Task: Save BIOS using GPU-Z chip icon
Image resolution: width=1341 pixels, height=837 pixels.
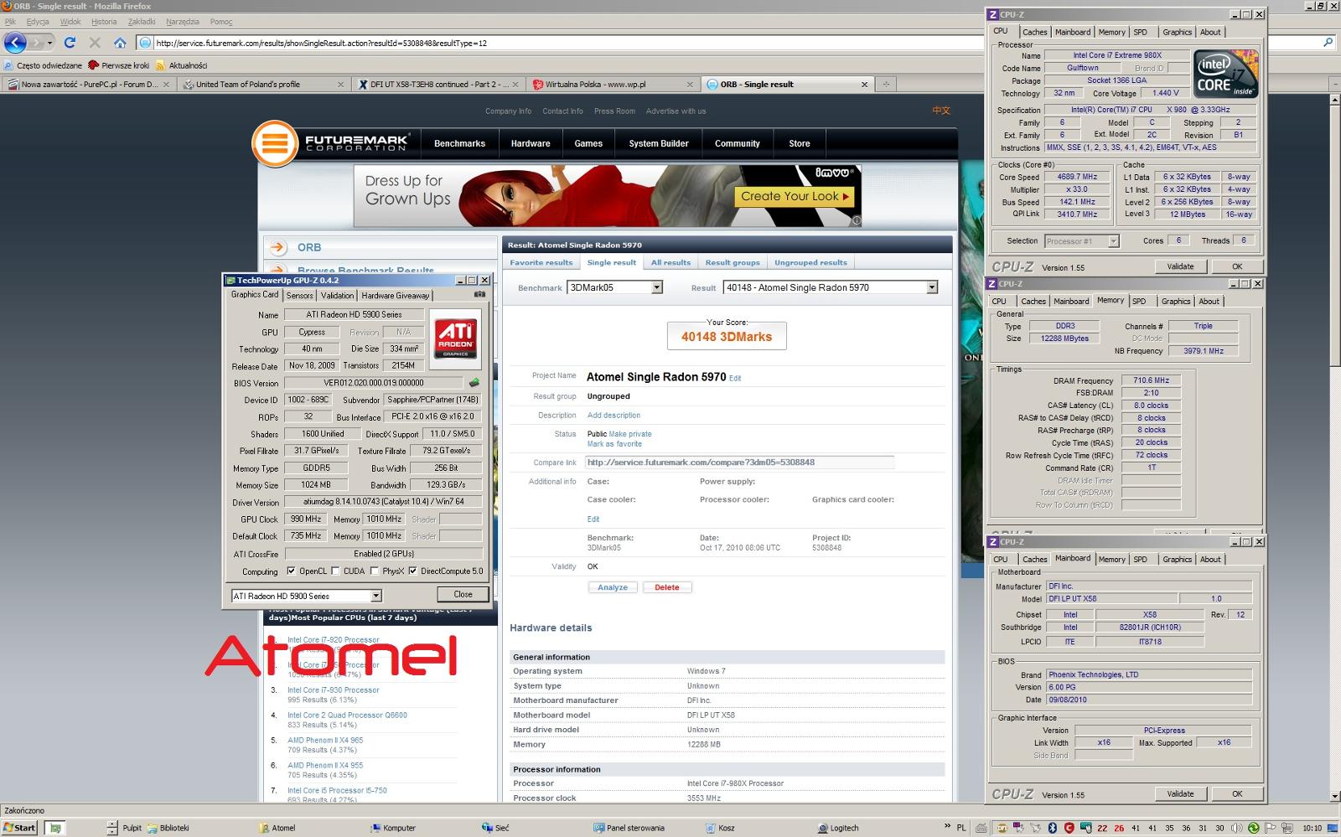Action: (x=474, y=383)
